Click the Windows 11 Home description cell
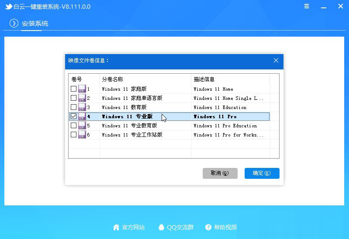The height and width of the screenshot is (239, 349). coord(213,89)
